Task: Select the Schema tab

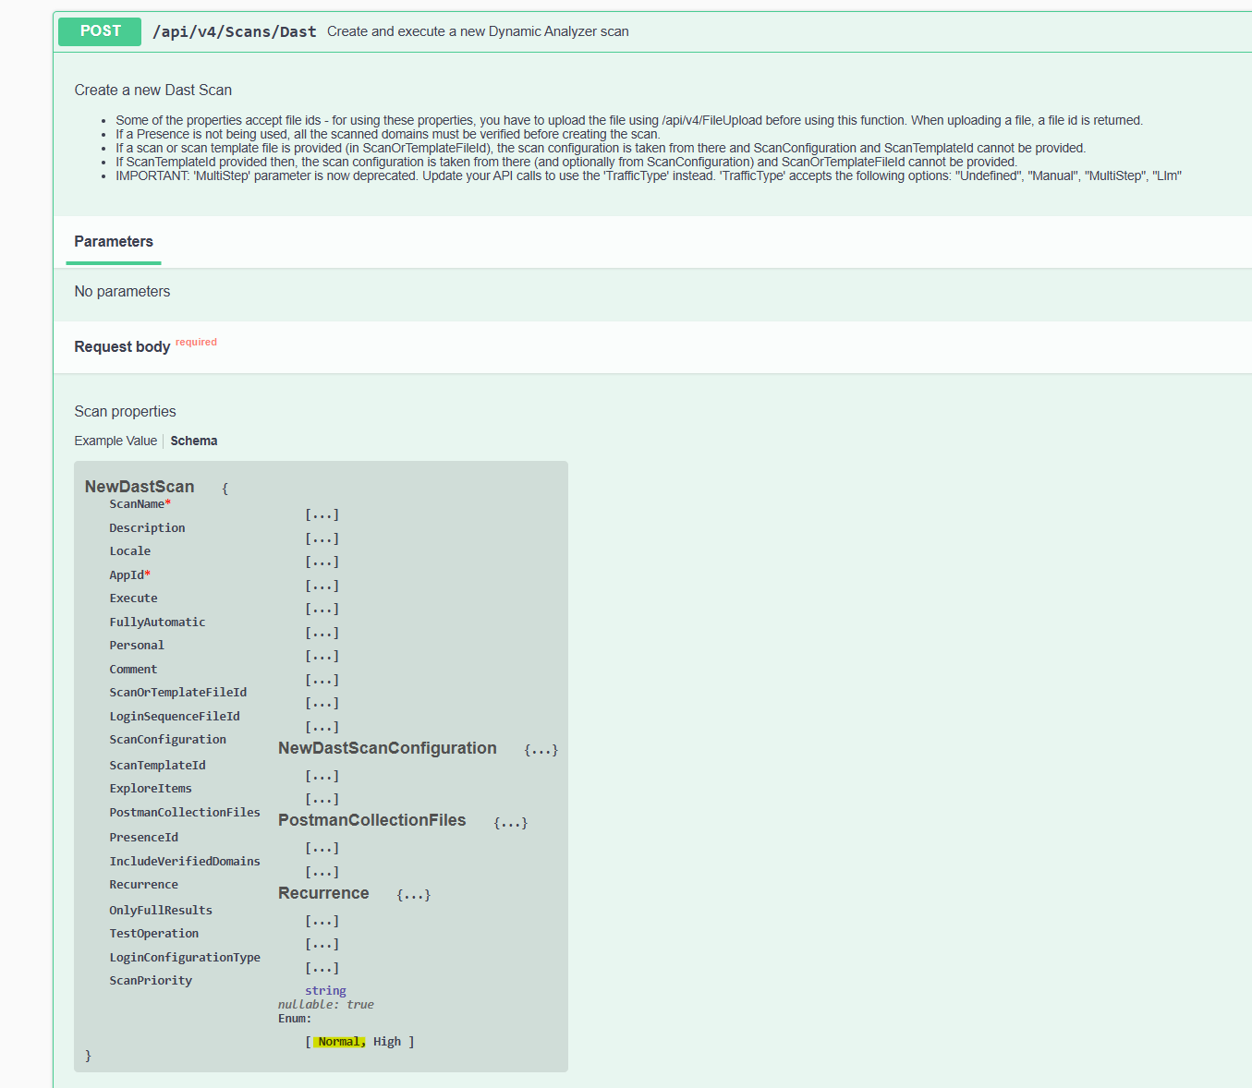Action: coord(194,441)
